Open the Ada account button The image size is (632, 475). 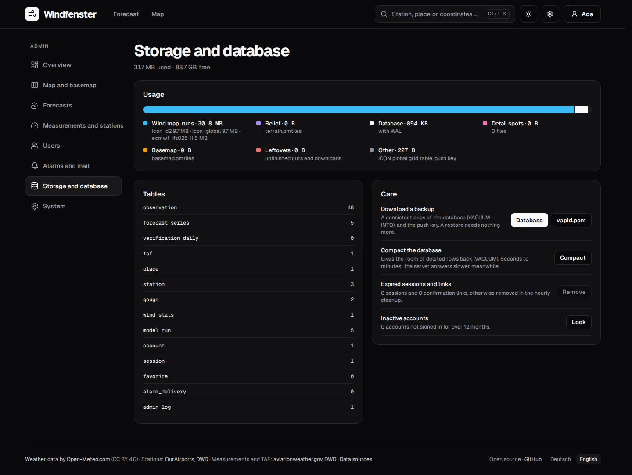pos(582,14)
